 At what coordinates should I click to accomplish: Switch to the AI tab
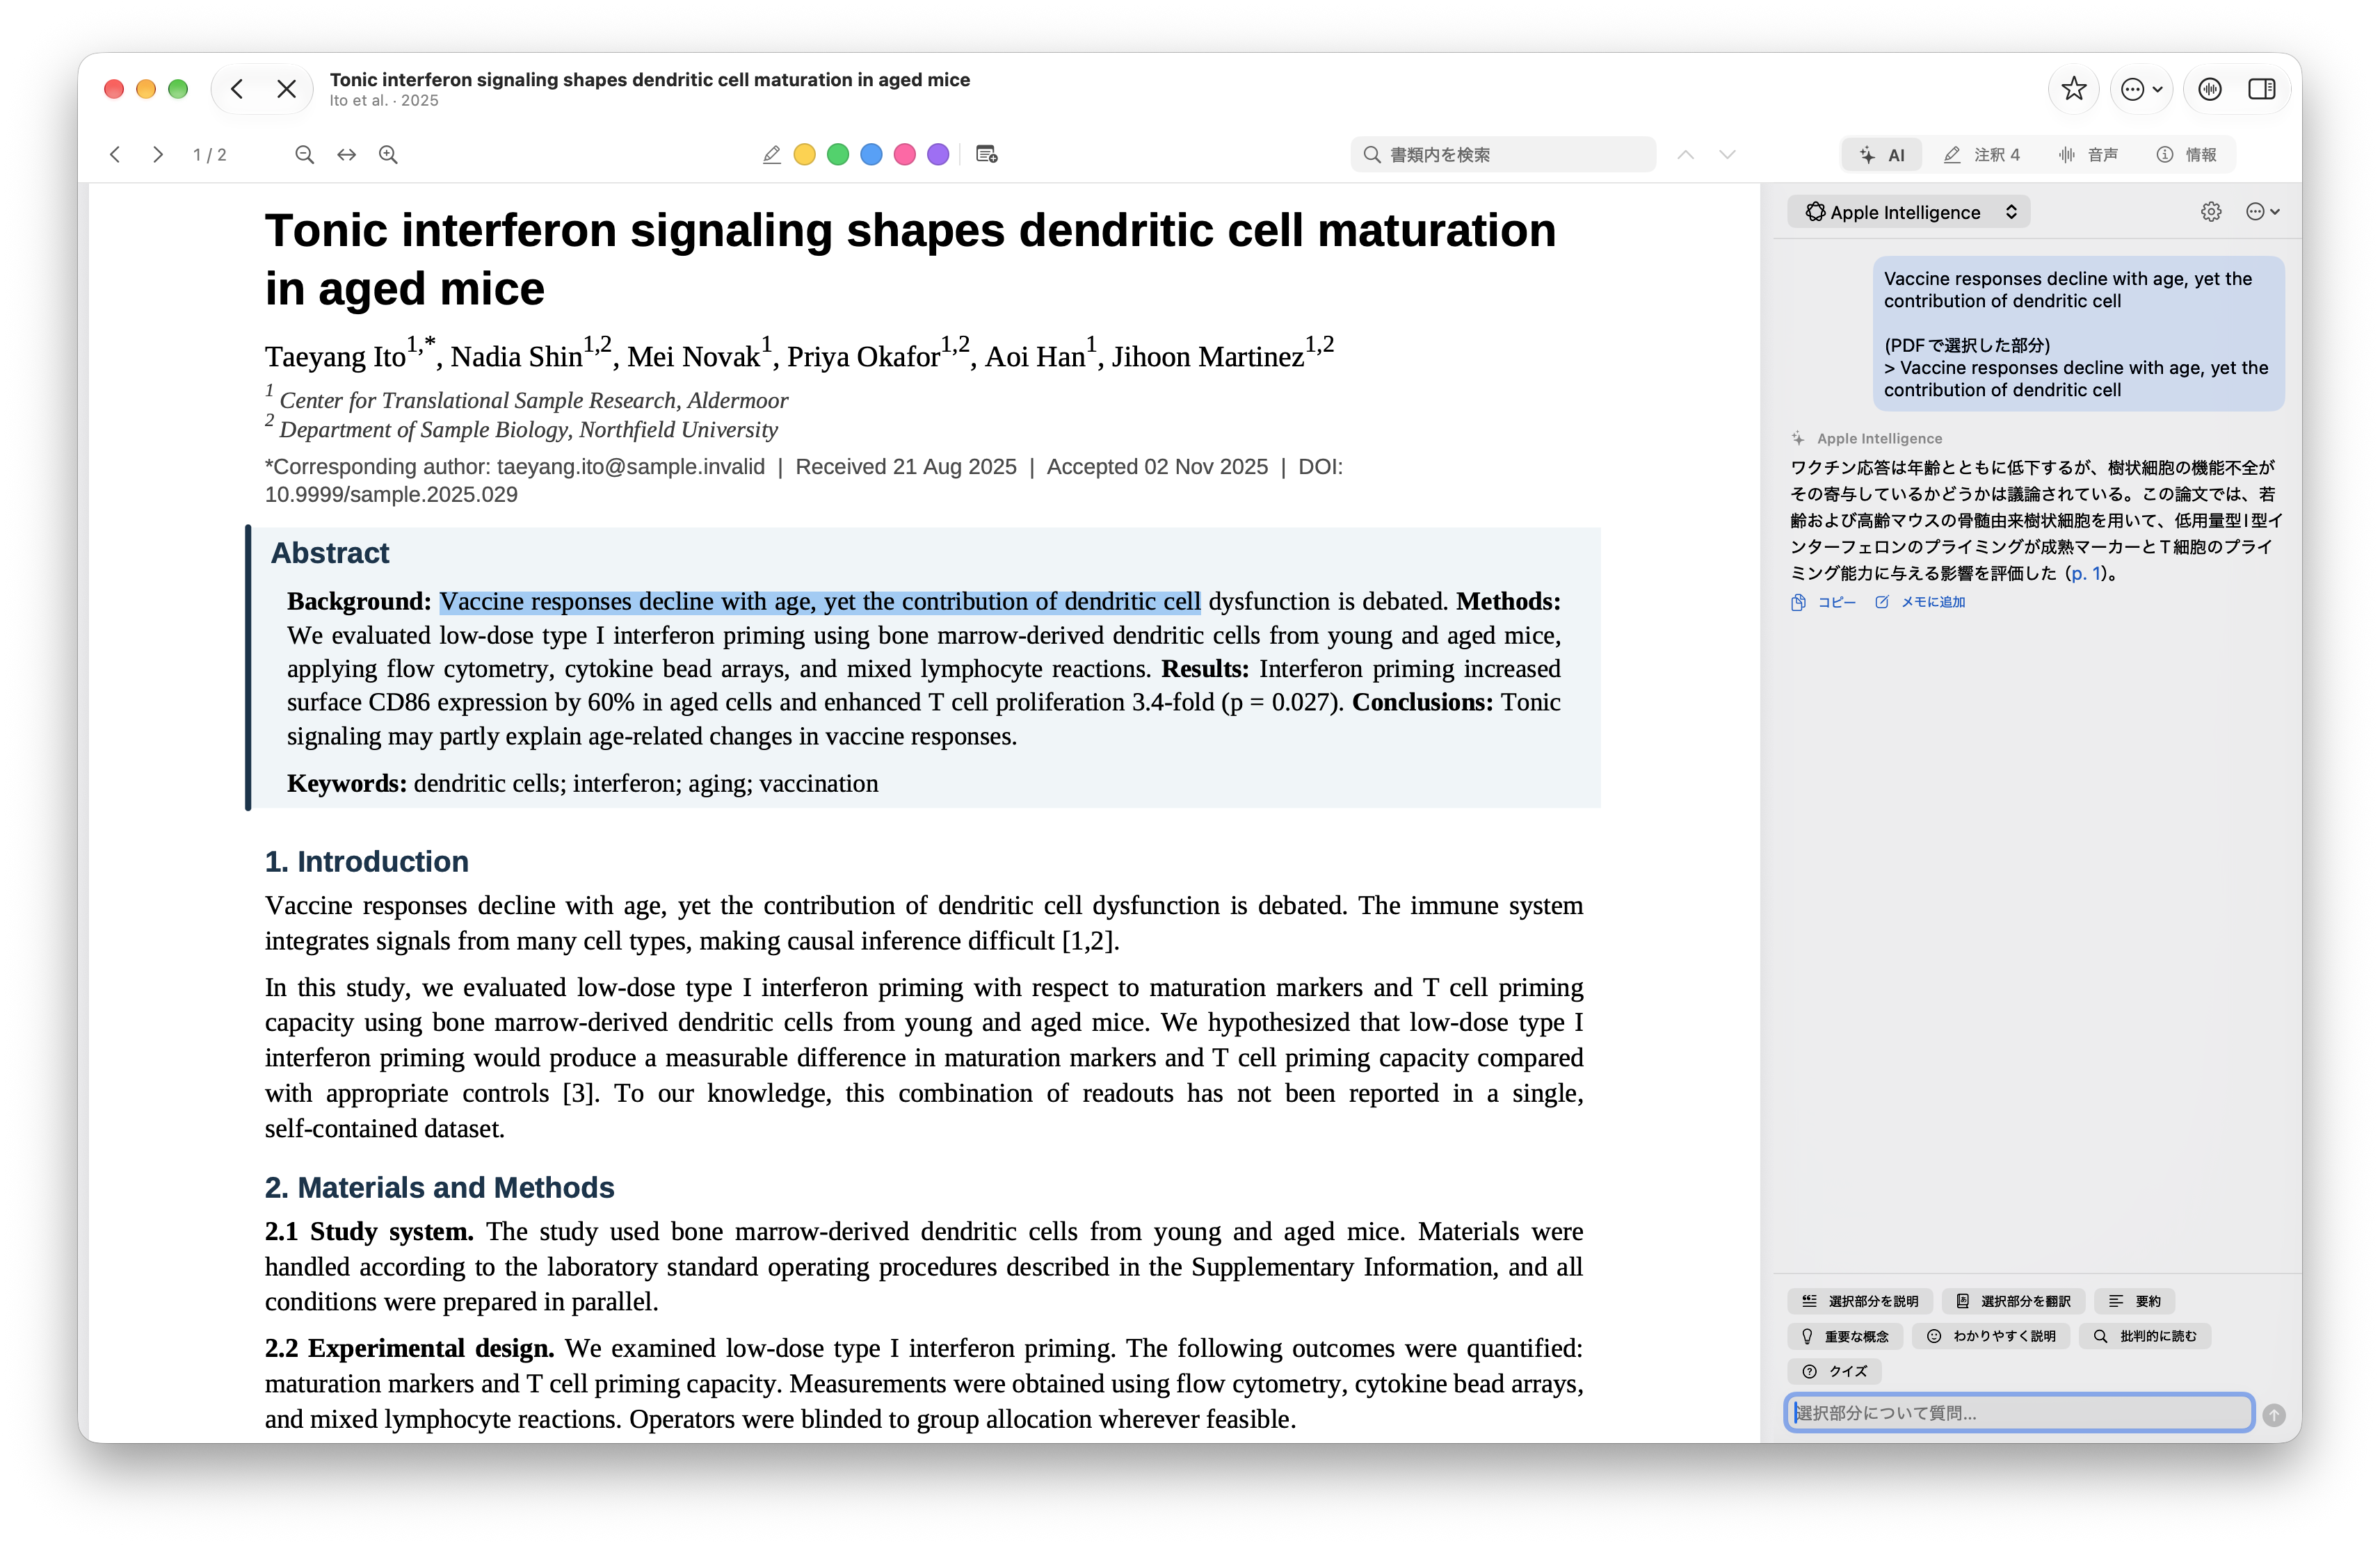[x=1882, y=155]
